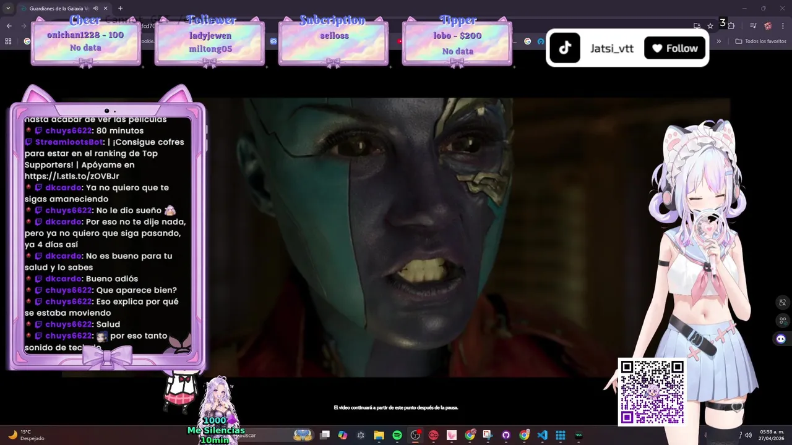This screenshot has height=445, width=792.
Task: Click the QR code image
Action: point(652,392)
